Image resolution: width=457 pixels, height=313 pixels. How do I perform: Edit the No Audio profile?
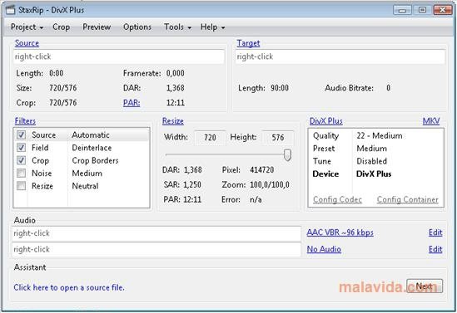click(435, 249)
